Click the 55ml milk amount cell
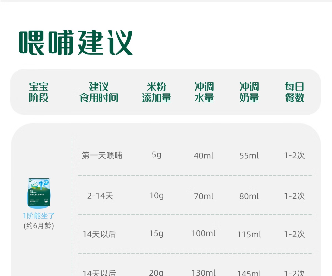This screenshot has width=332, height=276. pyautogui.click(x=249, y=156)
